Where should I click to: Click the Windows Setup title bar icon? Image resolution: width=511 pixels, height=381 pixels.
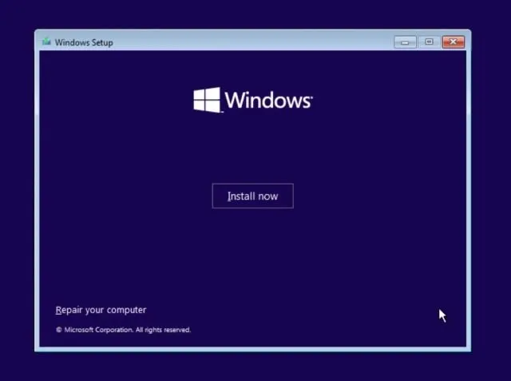click(x=46, y=42)
